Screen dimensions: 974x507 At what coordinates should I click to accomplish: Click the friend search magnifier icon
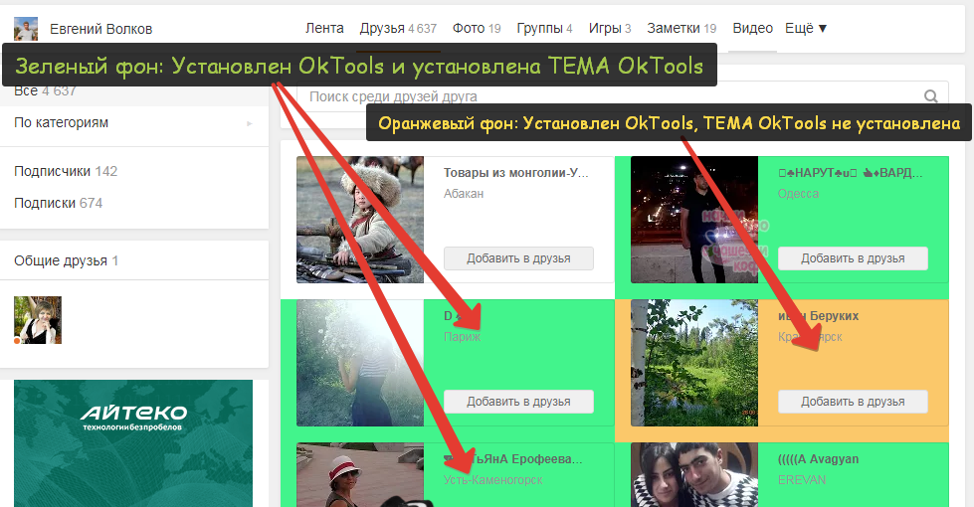click(x=930, y=96)
